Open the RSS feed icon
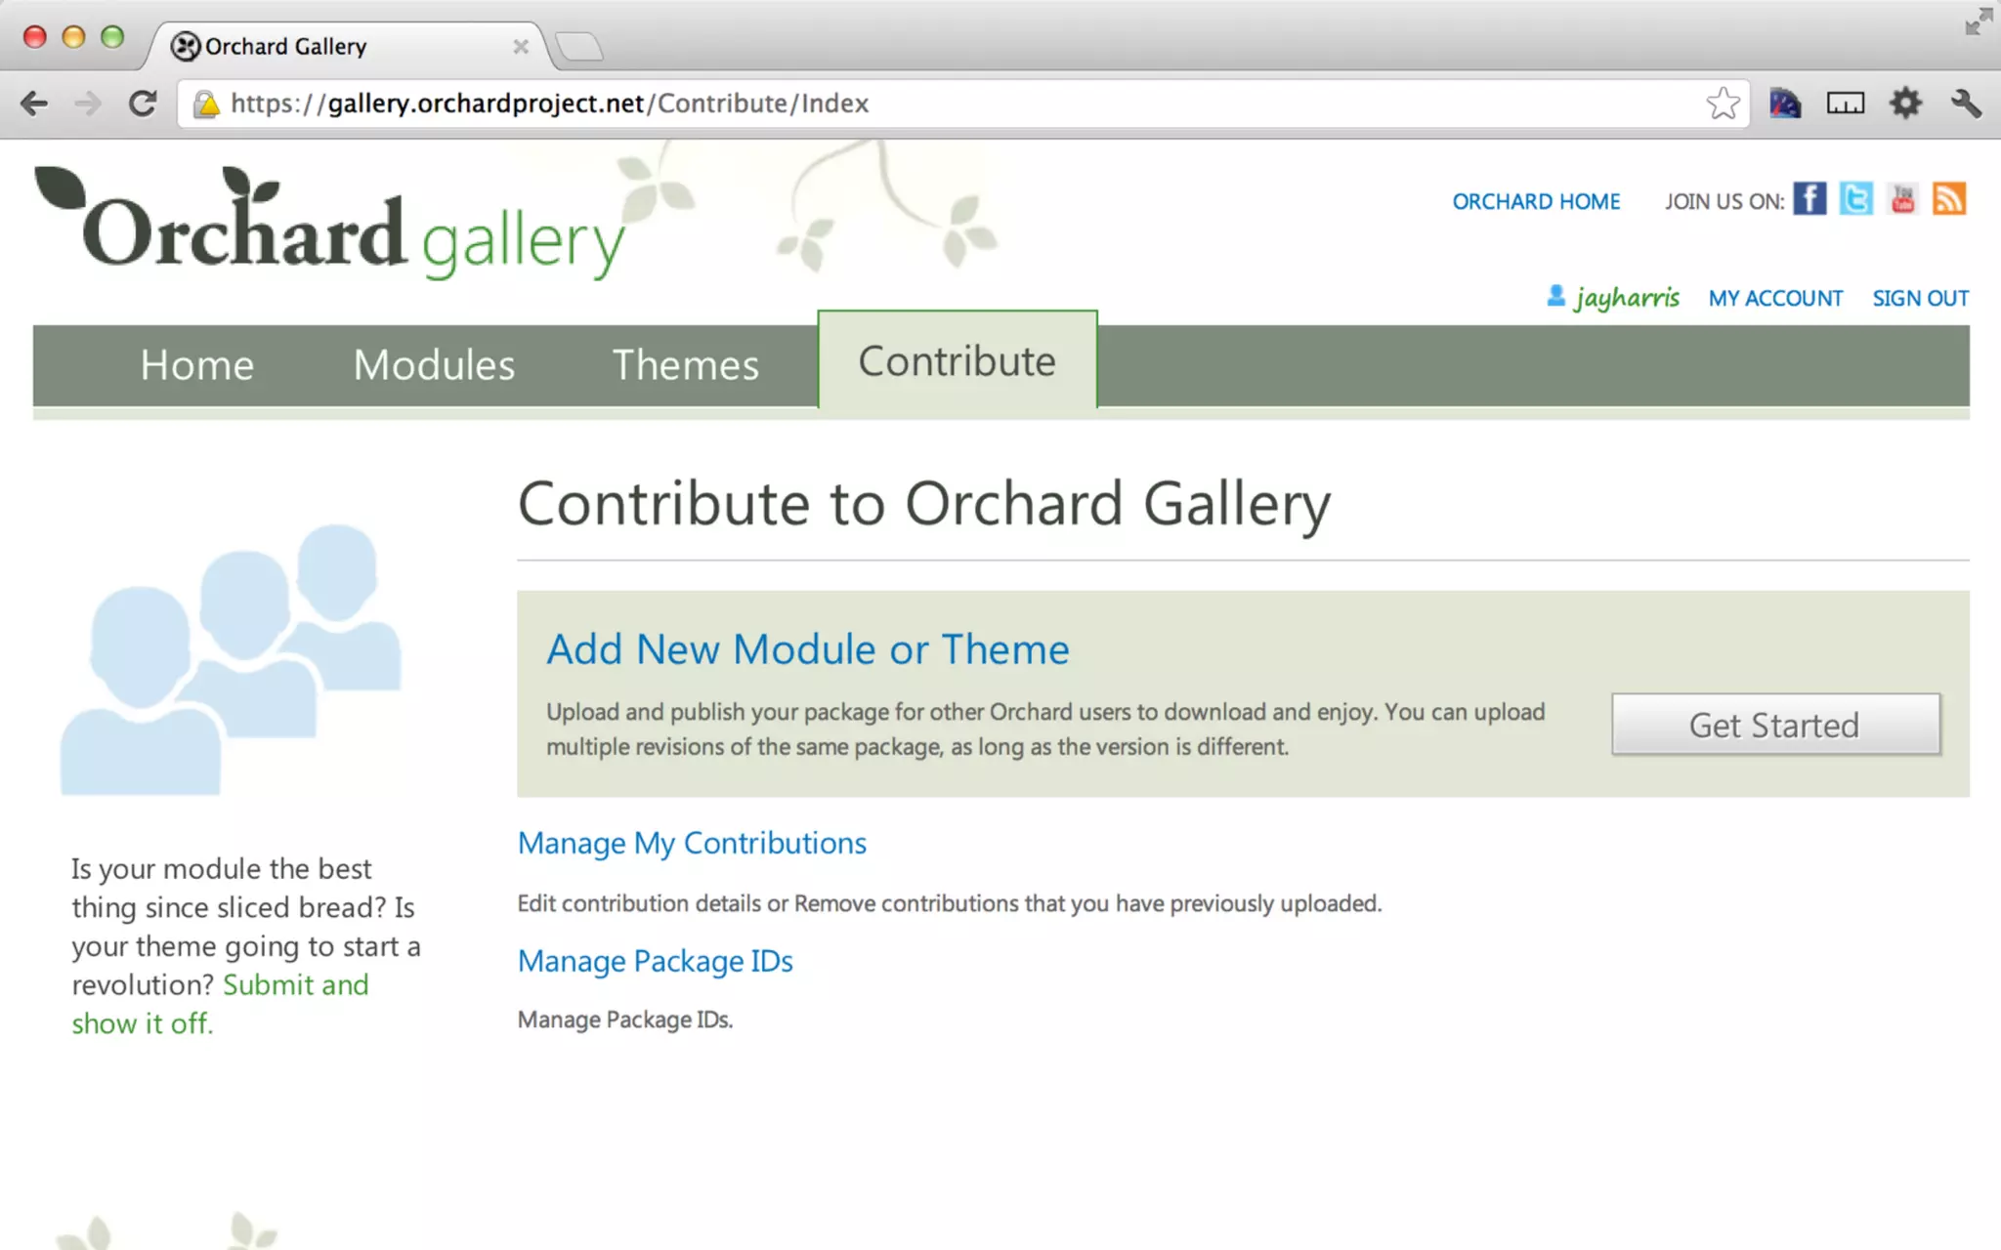Screen dimensions: 2001x1250 (1948, 199)
